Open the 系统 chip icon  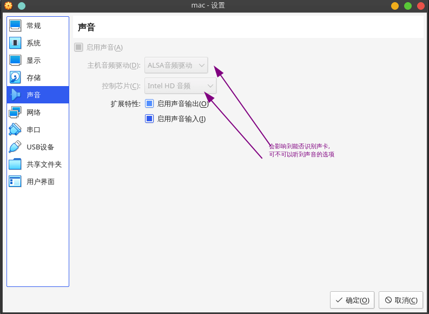tap(15, 43)
